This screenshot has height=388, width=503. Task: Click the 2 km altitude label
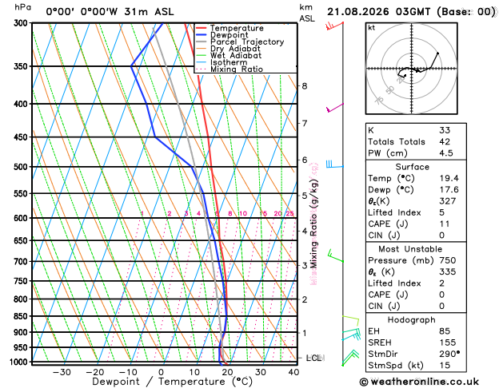305,299
